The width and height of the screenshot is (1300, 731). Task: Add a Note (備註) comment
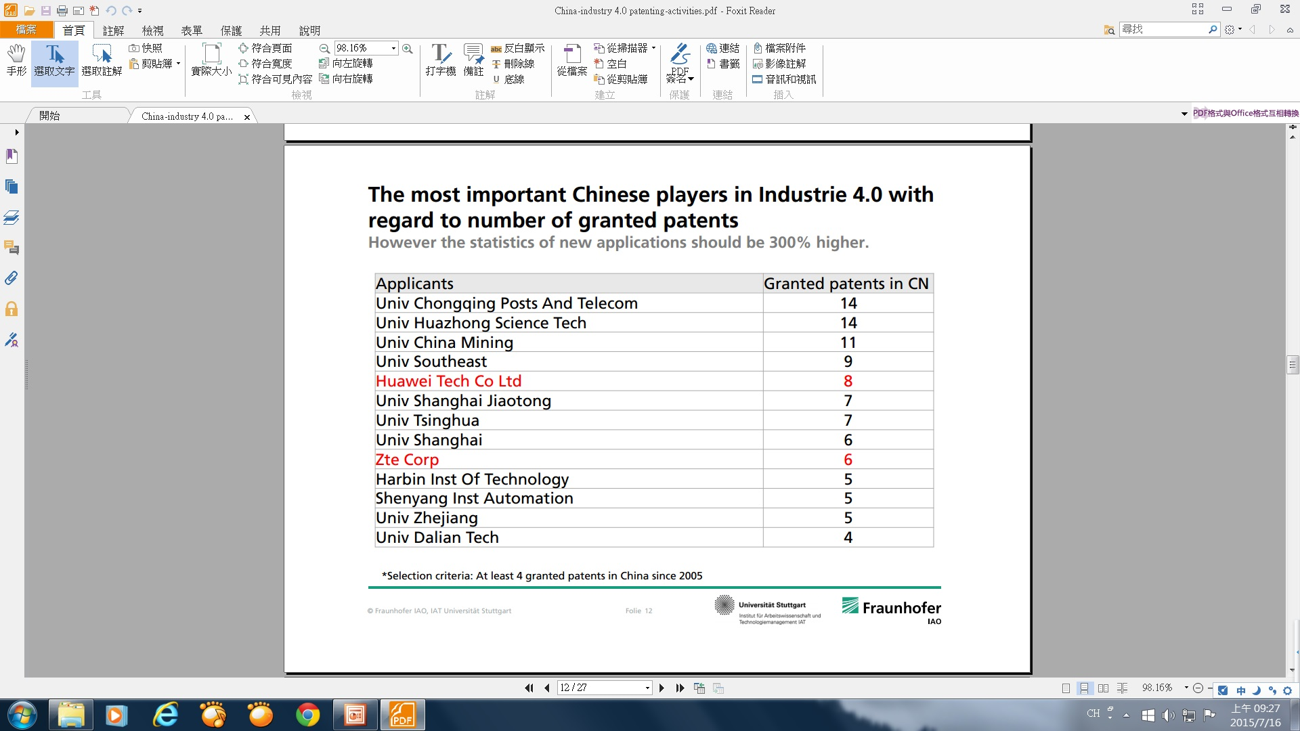pos(473,60)
